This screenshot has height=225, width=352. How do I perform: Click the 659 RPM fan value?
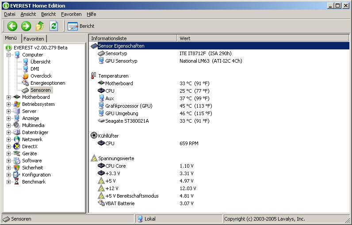point(189,143)
